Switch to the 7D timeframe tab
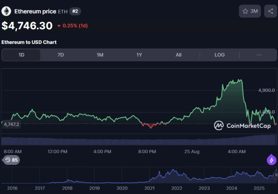 [x=61, y=55]
